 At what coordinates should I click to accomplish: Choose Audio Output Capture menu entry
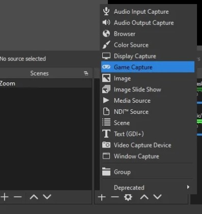pos(148,22)
